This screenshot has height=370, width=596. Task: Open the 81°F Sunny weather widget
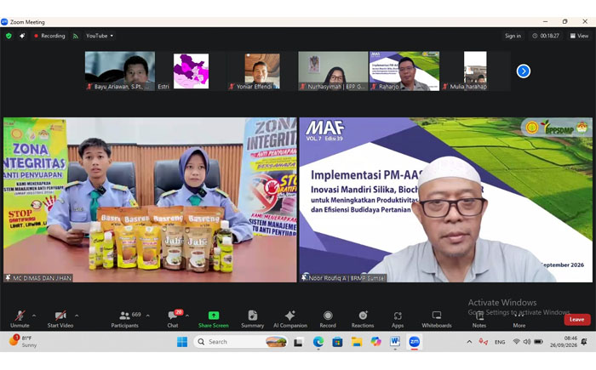[24, 342]
